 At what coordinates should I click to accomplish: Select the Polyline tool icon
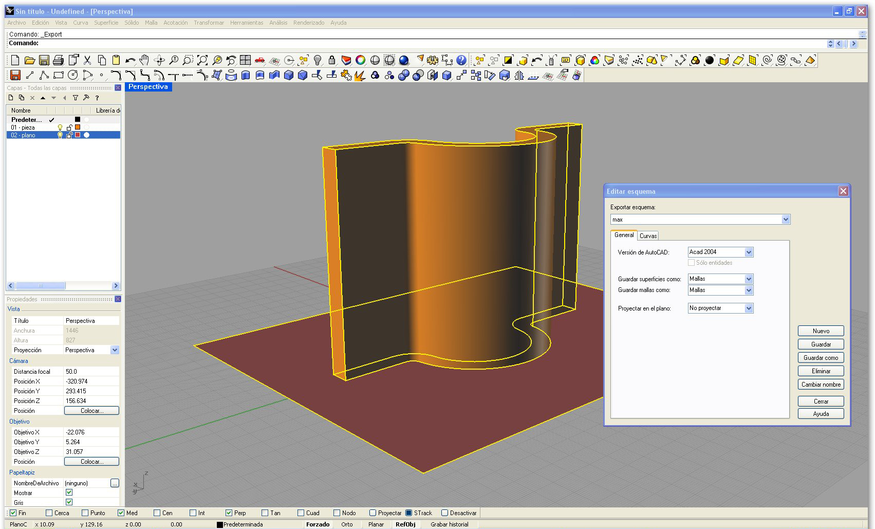44,76
